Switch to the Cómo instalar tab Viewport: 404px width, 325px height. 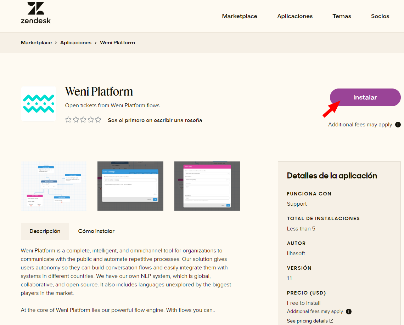click(x=96, y=231)
